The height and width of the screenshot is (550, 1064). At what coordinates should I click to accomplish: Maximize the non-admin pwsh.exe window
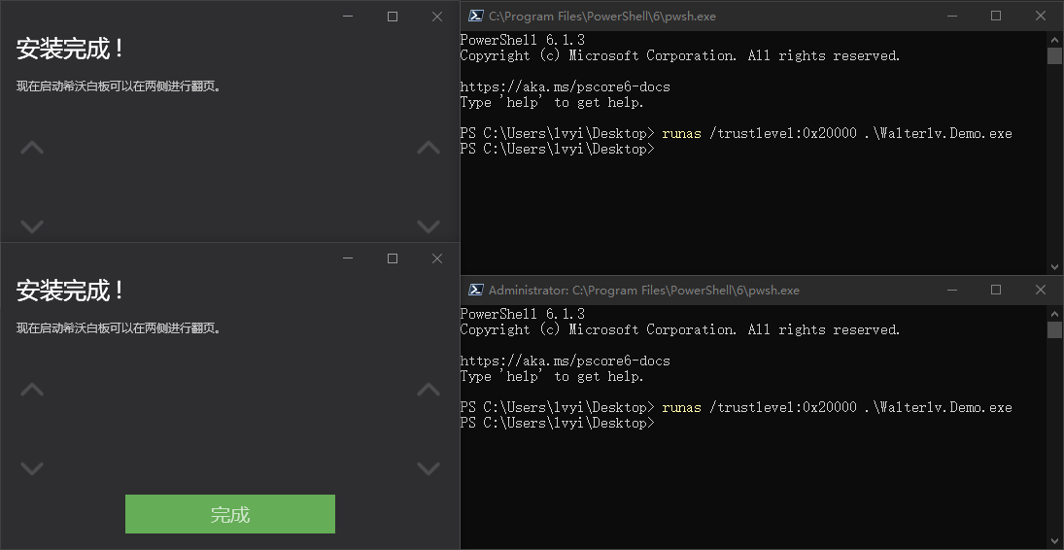click(x=996, y=16)
